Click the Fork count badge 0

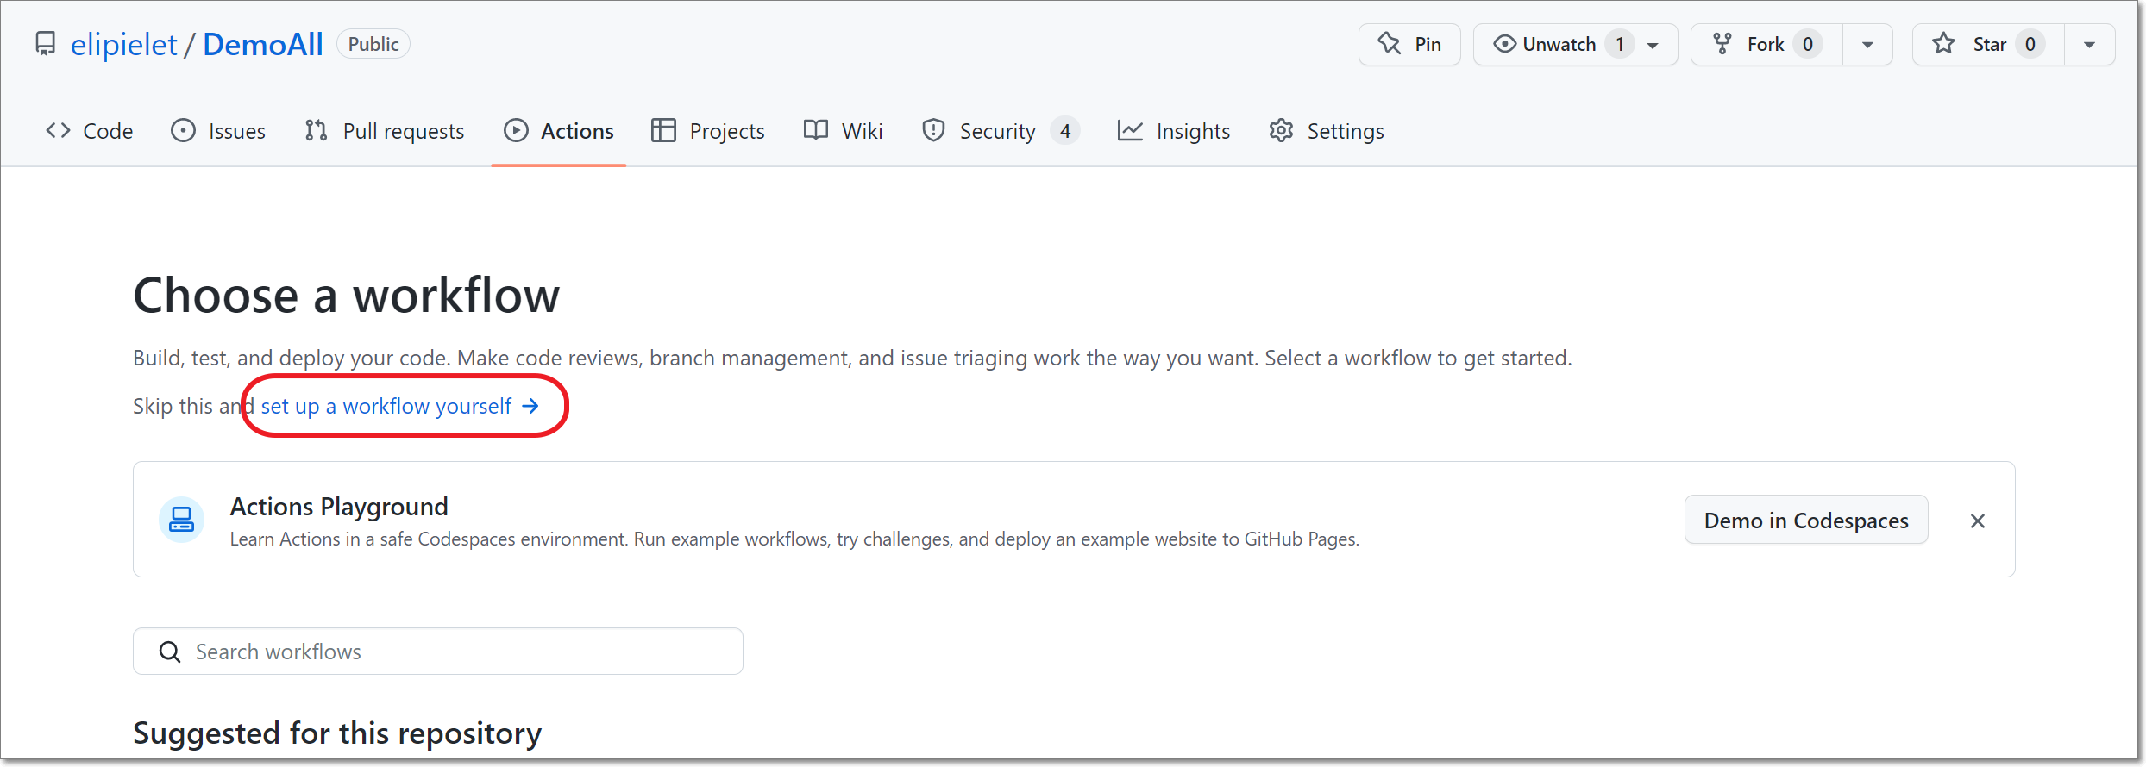point(1808,44)
